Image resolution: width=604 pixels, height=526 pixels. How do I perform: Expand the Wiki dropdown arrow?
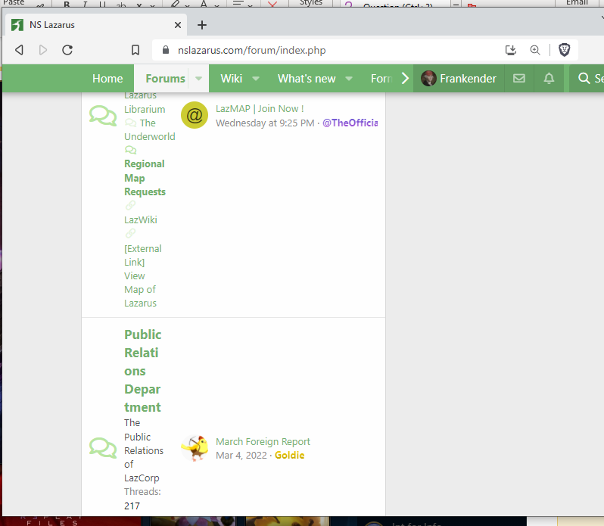[256, 79]
